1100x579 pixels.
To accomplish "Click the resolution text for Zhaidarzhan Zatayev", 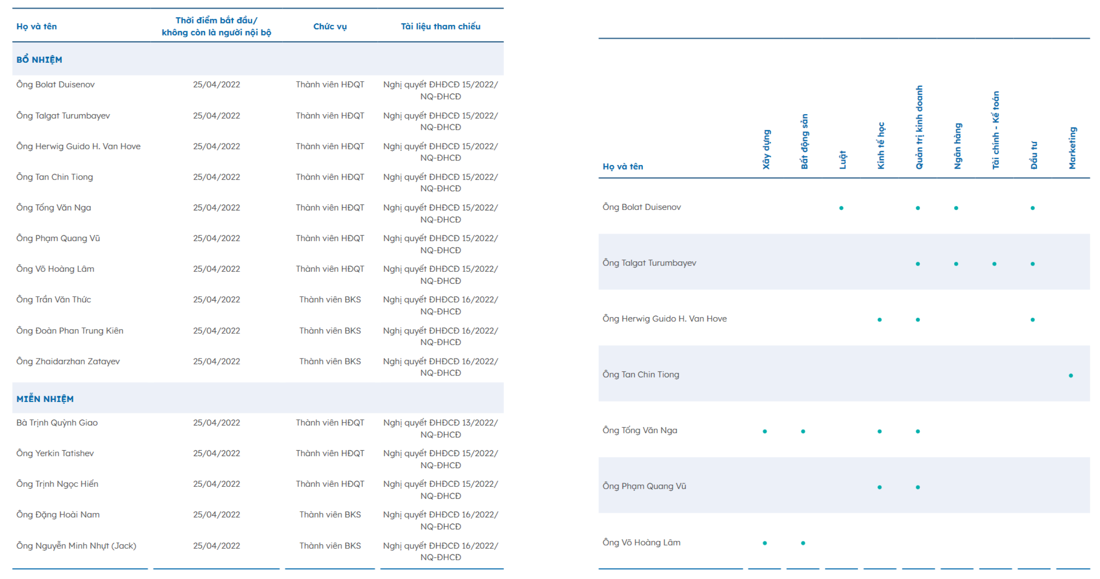I will point(441,367).
